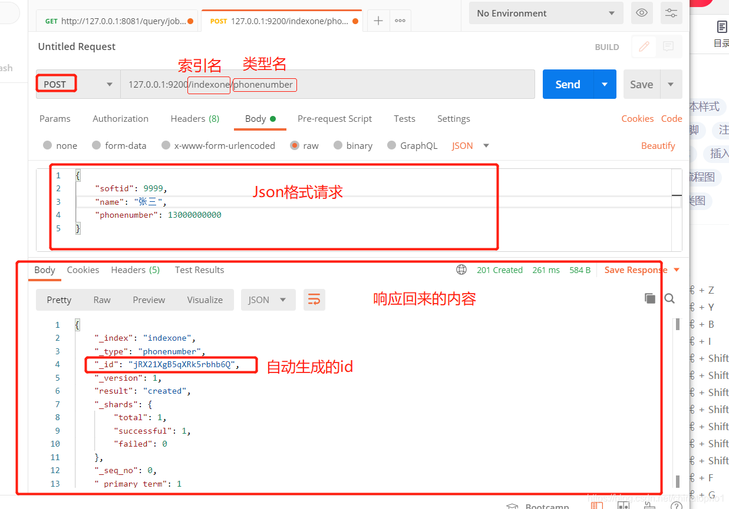Click the search icon in response panel
The width and height of the screenshot is (729, 509).
669,298
